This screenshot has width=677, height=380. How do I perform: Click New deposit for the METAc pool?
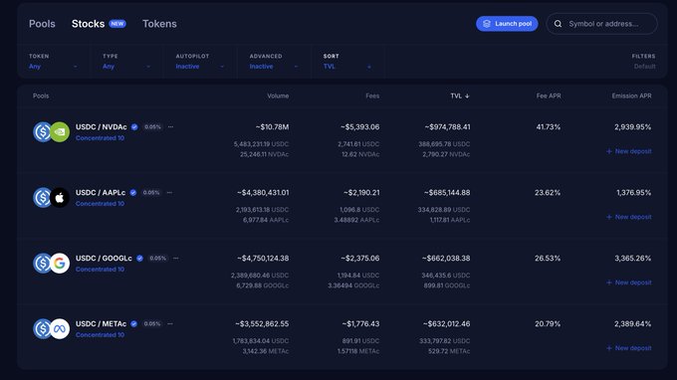pos(629,348)
